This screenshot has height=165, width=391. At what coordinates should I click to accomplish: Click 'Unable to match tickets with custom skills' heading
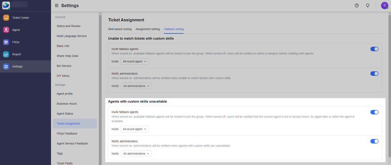pyautogui.click(x=141, y=39)
